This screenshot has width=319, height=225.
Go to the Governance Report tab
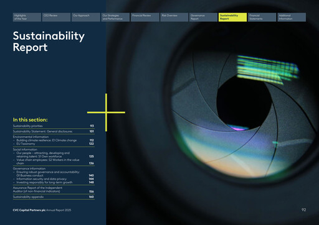[204, 17]
